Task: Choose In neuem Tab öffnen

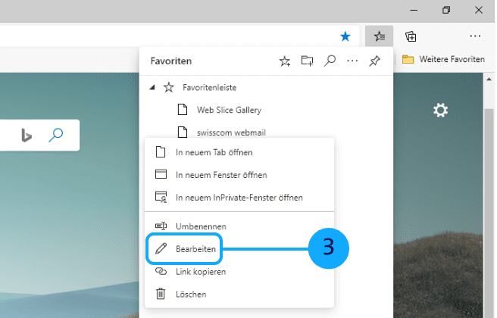Action: click(214, 152)
